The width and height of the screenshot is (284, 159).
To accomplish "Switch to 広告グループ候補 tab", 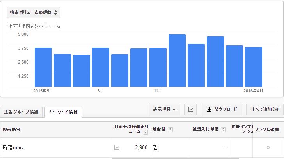I will [21, 112].
